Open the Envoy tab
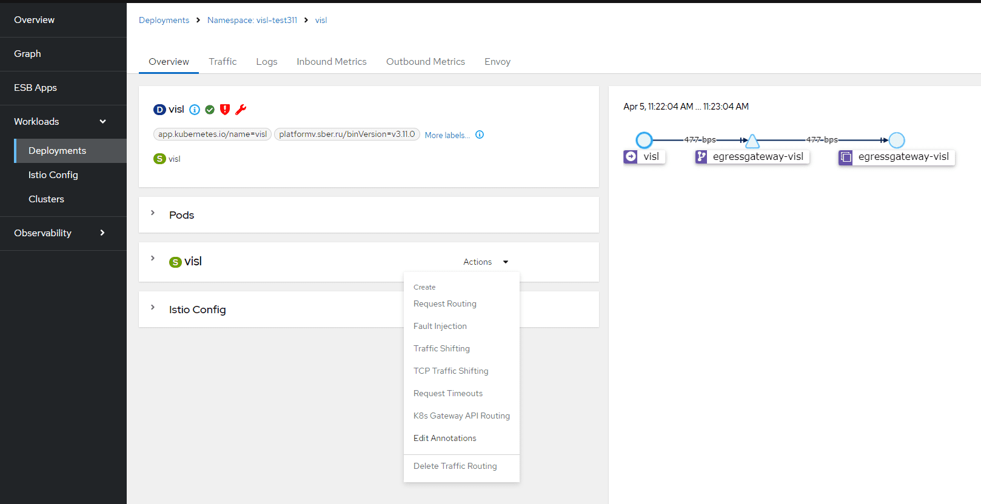The image size is (981, 504). (497, 62)
